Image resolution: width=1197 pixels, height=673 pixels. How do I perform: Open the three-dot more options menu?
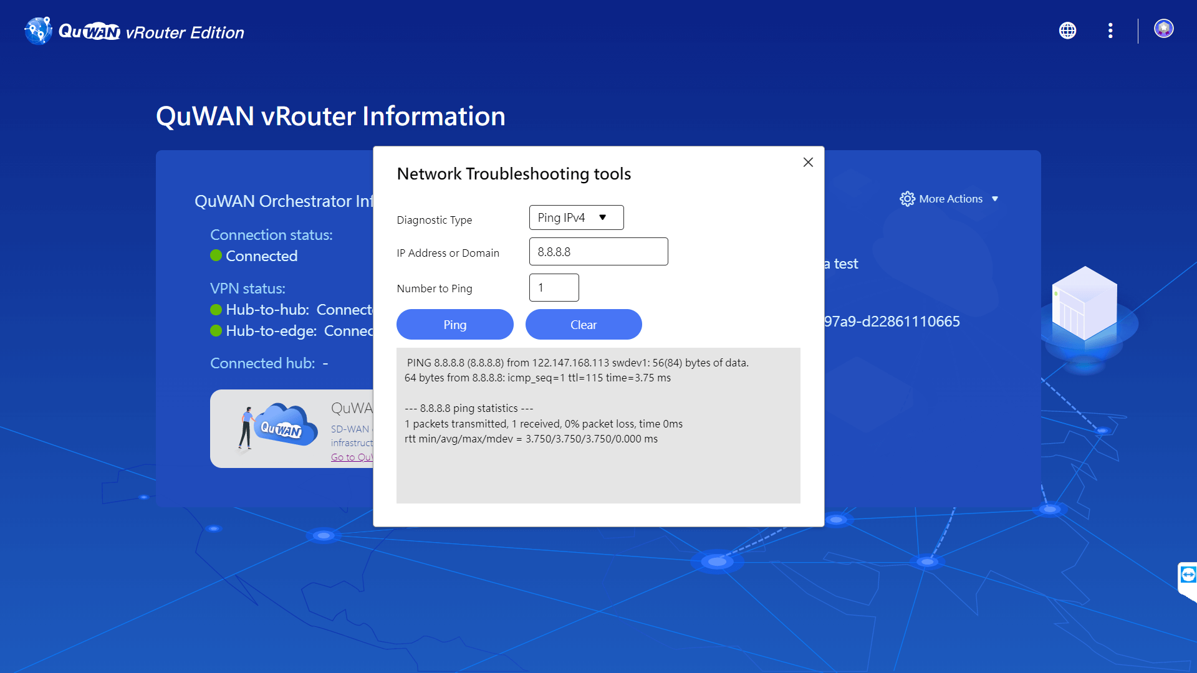point(1110,31)
